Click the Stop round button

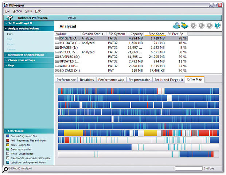click(x=209, y=26)
